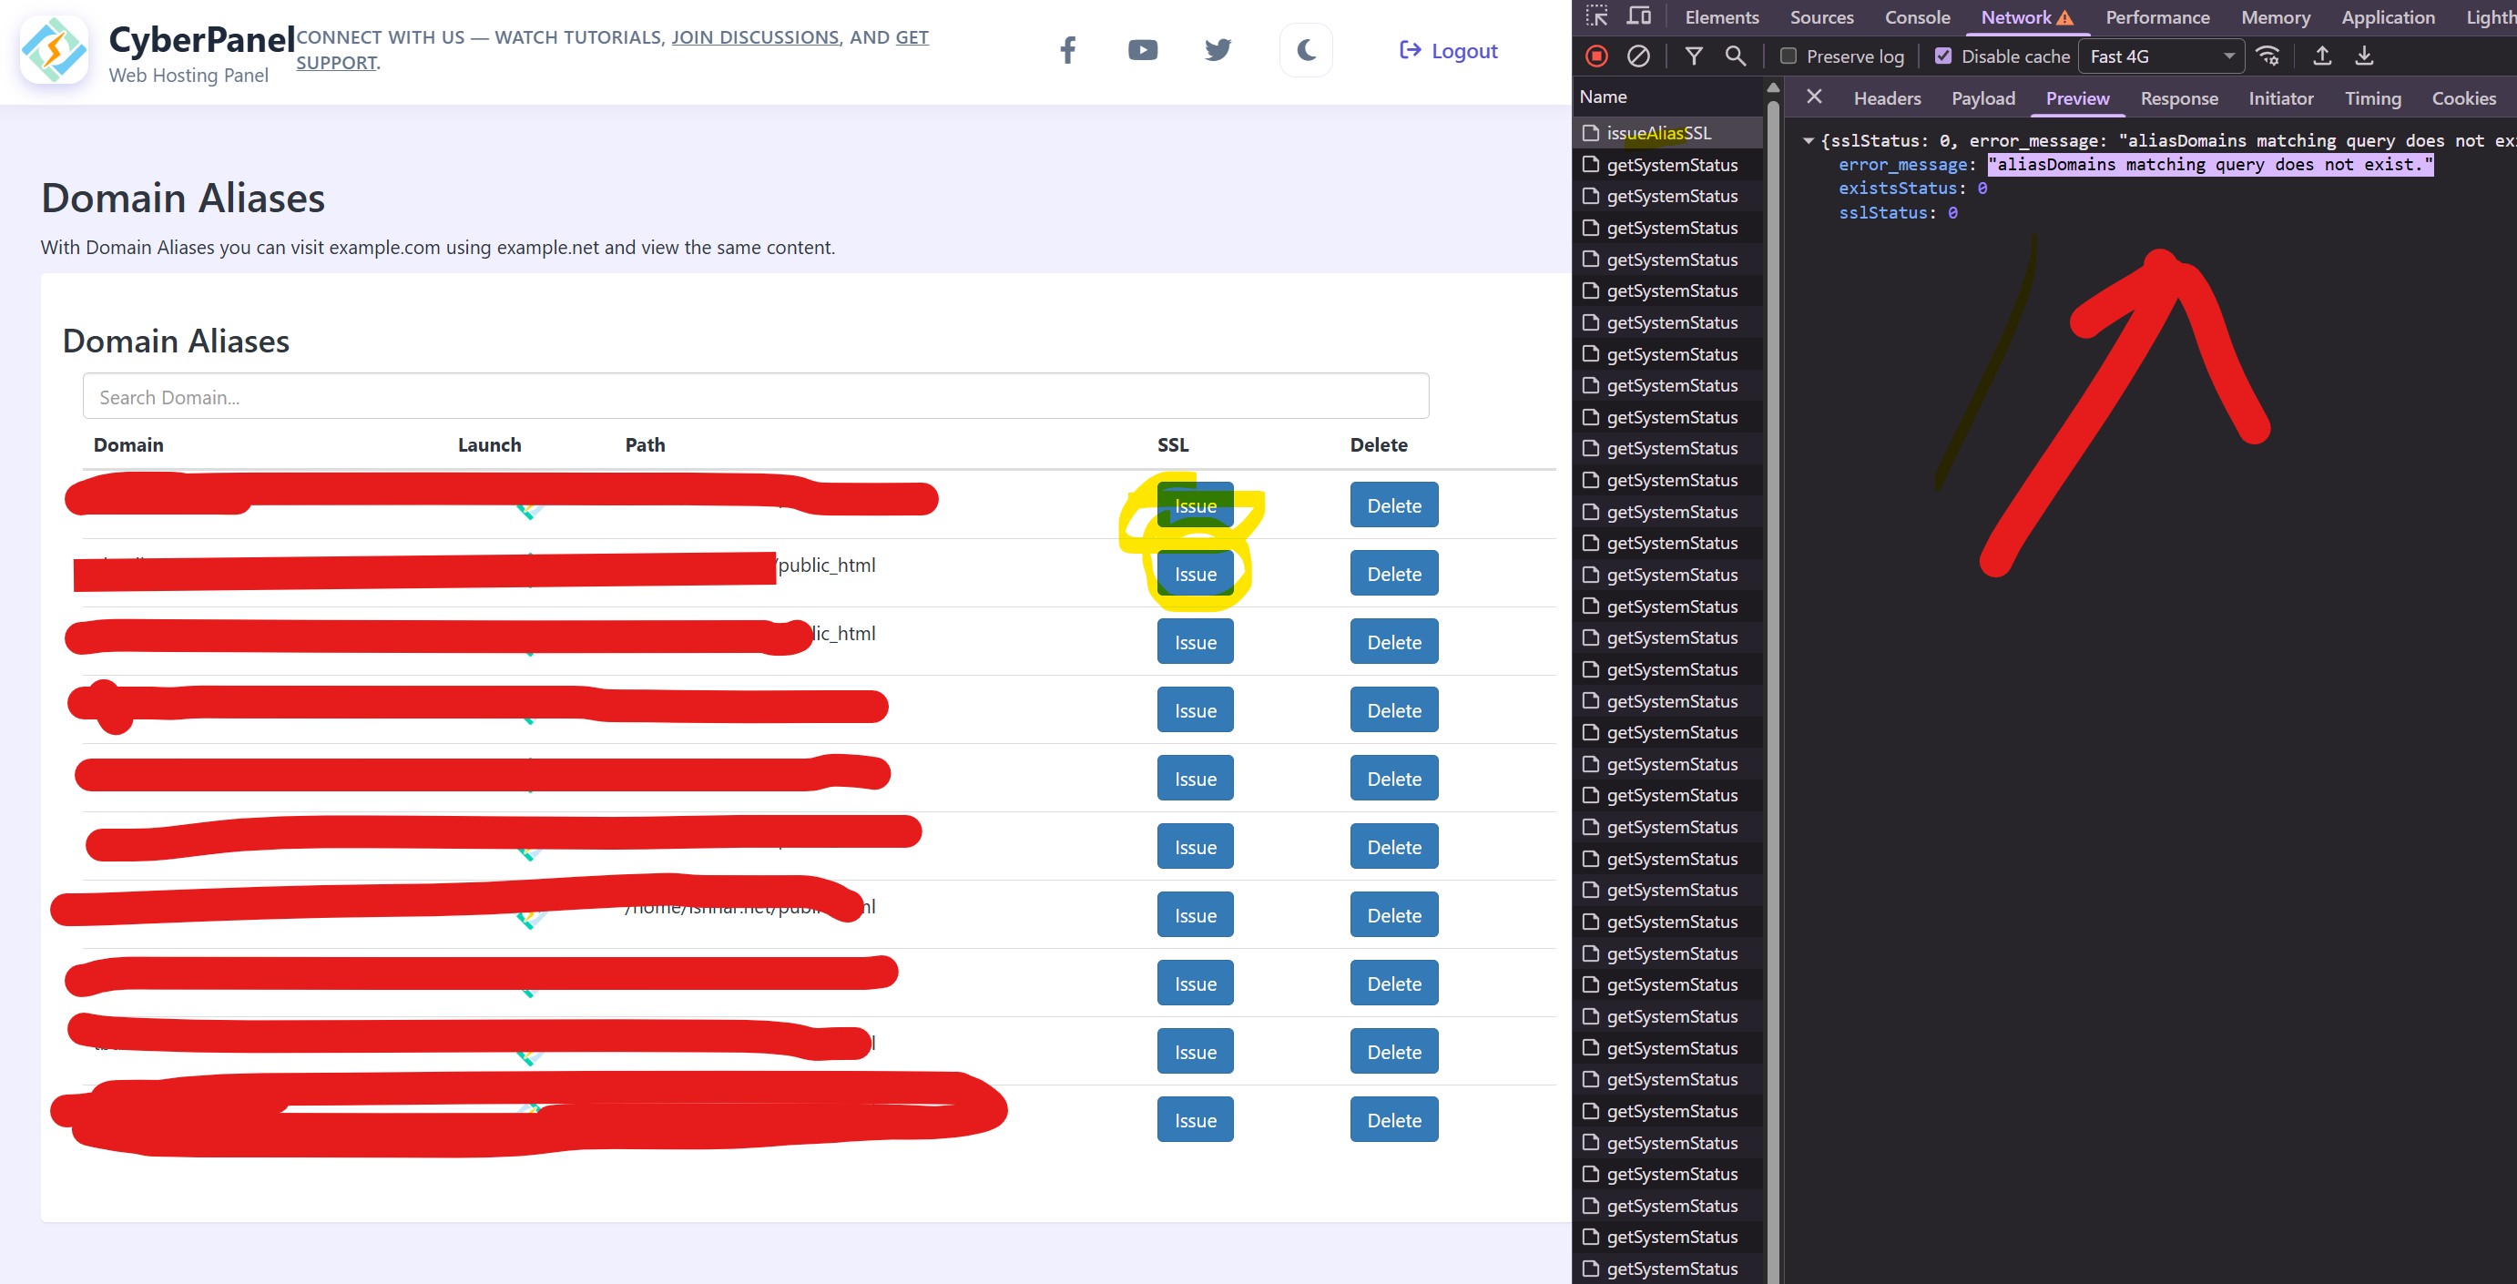Click the export HAR download icon
This screenshot has width=2517, height=1284.
tap(2365, 56)
